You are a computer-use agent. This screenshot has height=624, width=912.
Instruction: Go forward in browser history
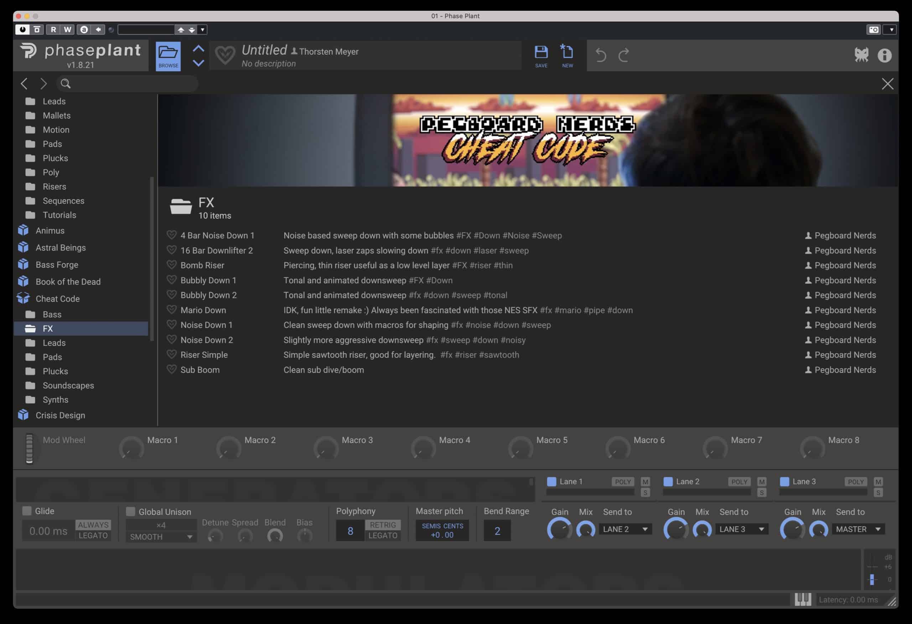(43, 84)
